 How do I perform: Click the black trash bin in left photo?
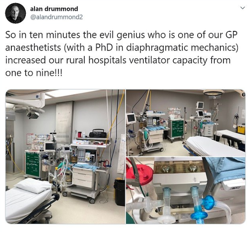click(120, 192)
